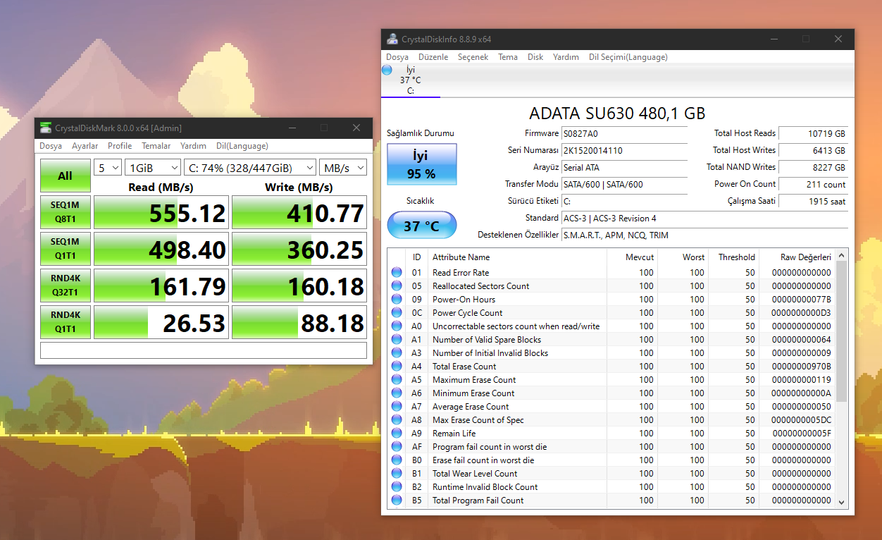Click the SMART attribute list scroll down arrow
This screenshot has width=882, height=540.
pyautogui.click(x=840, y=502)
